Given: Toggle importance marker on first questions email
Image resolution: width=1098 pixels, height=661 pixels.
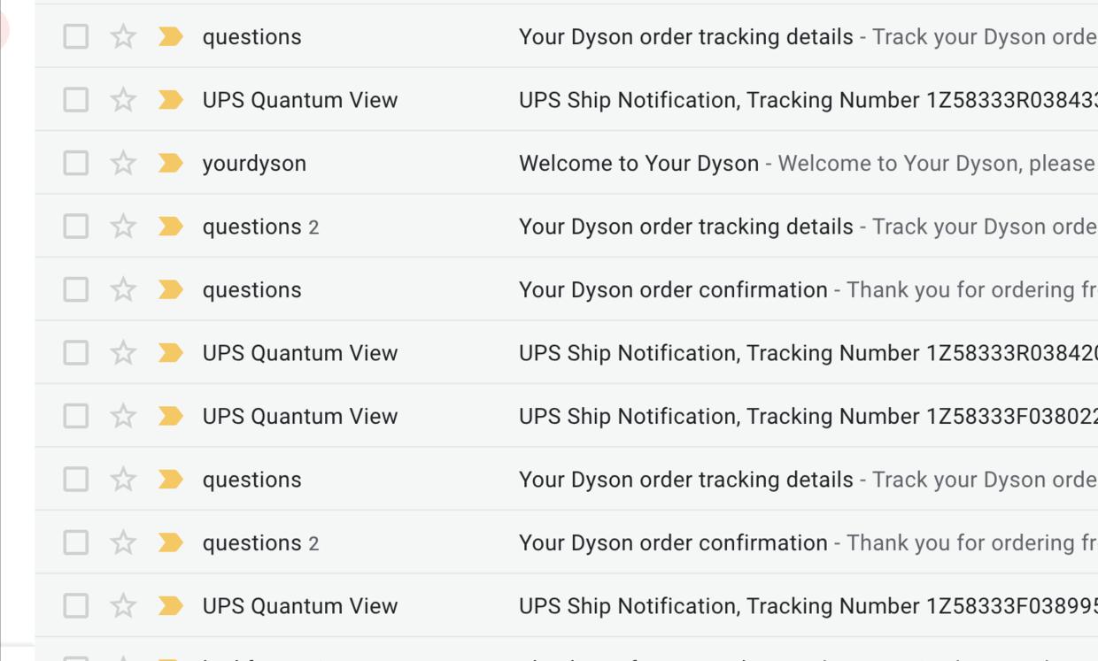Looking at the screenshot, I should click(170, 37).
